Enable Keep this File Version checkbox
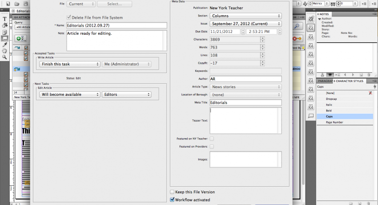The image size is (378, 205). (x=172, y=192)
